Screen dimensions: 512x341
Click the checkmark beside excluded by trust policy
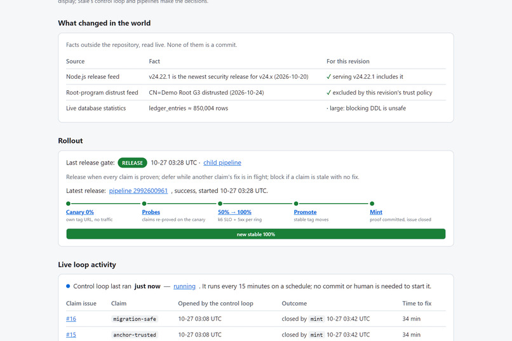329,93
